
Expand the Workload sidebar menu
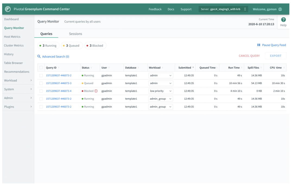point(18,80)
